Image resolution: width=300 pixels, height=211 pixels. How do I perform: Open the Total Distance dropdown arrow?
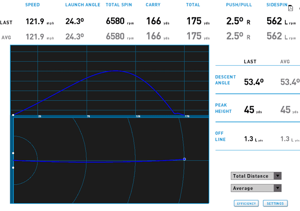pyautogui.click(x=277, y=176)
